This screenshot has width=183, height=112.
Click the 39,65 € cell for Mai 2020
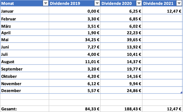(121, 40)
